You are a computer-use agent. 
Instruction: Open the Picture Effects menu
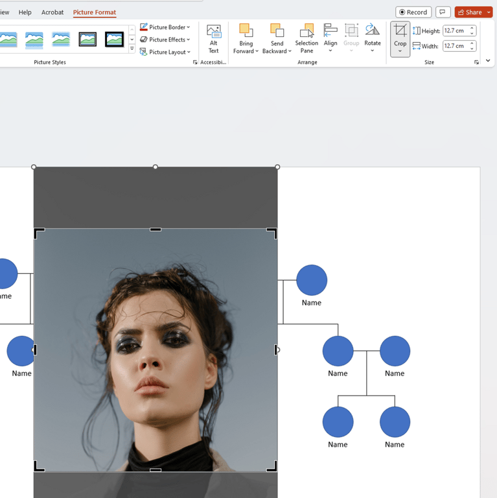[x=165, y=40]
